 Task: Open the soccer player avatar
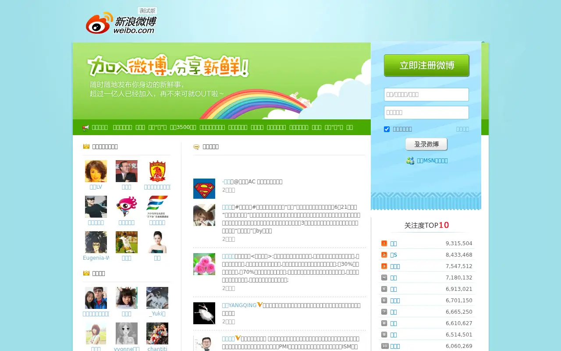tap(127, 242)
